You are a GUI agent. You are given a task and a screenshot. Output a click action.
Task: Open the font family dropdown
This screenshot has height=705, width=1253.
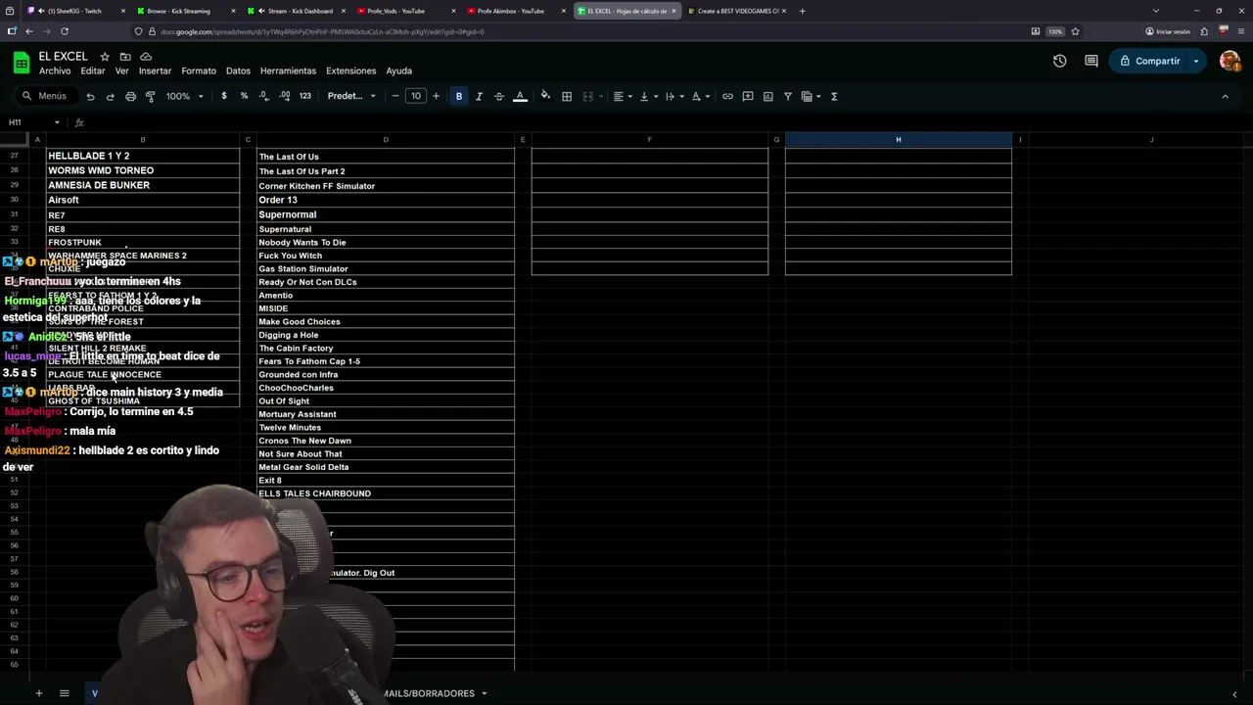coord(351,96)
